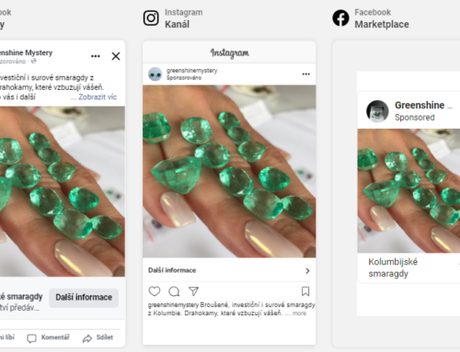Close the Facebook ad preview with X
This screenshot has height=352, width=460.
[x=116, y=56]
